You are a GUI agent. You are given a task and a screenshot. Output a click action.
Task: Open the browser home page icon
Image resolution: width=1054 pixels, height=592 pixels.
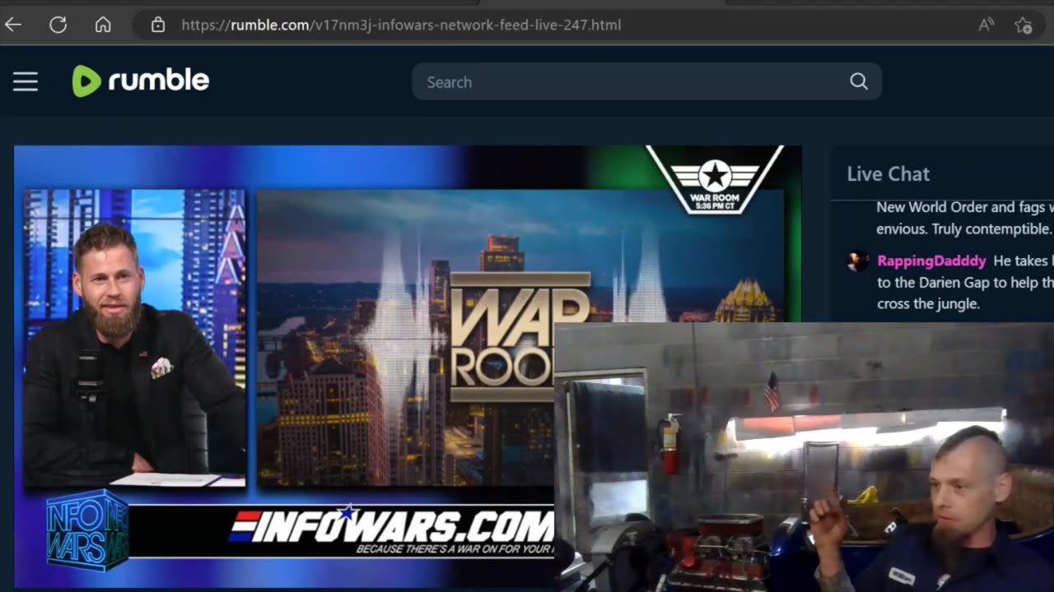(x=103, y=25)
